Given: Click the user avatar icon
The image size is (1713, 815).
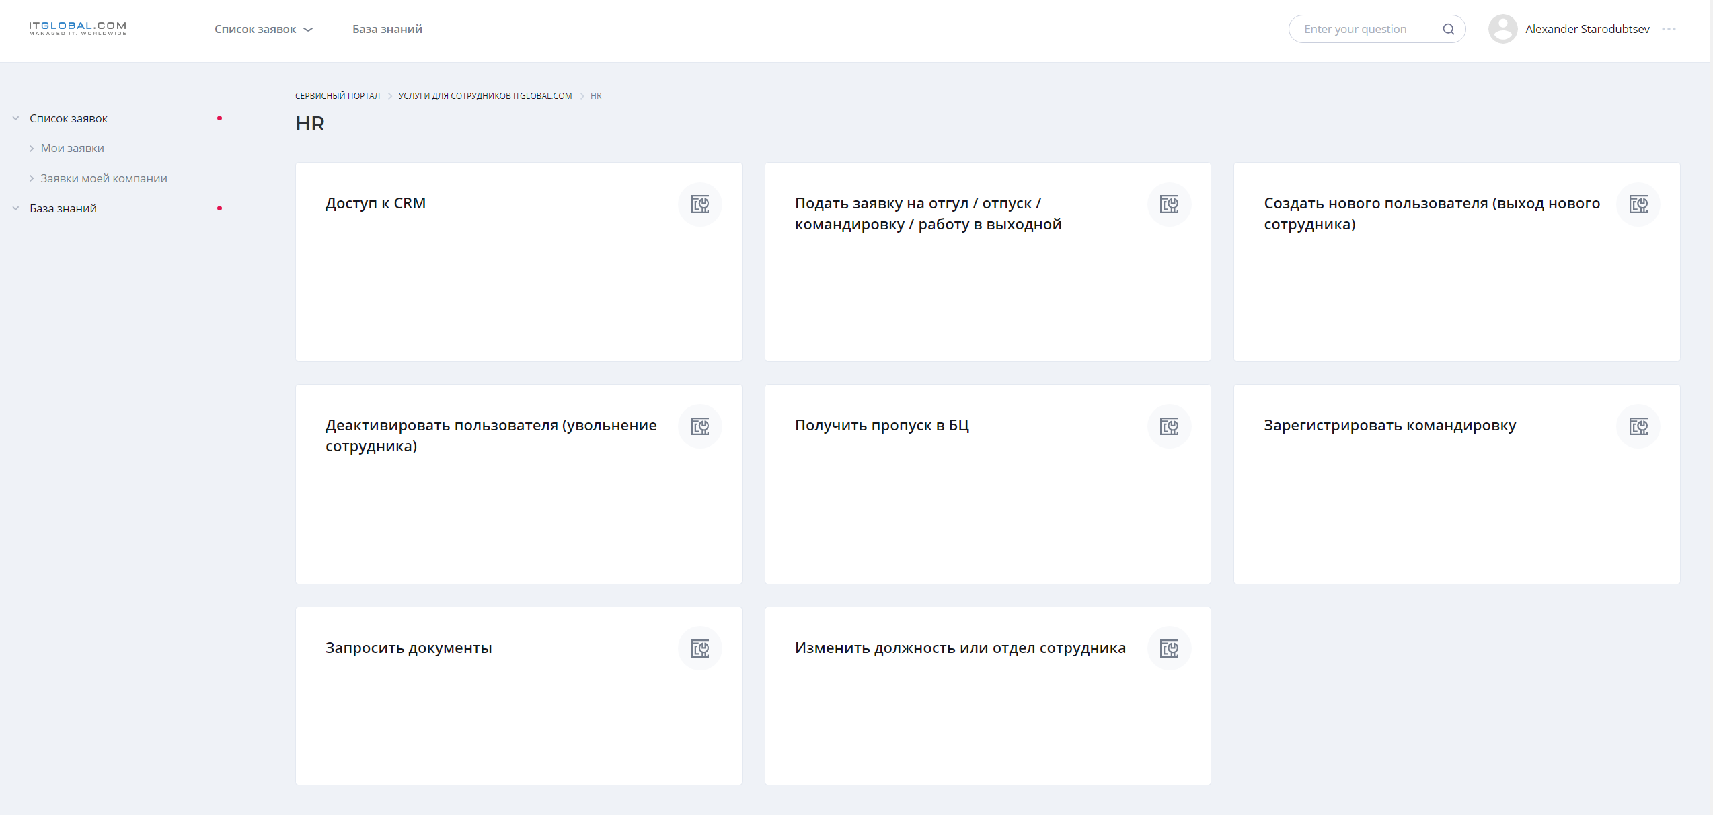Looking at the screenshot, I should (x=1502, y=29).
